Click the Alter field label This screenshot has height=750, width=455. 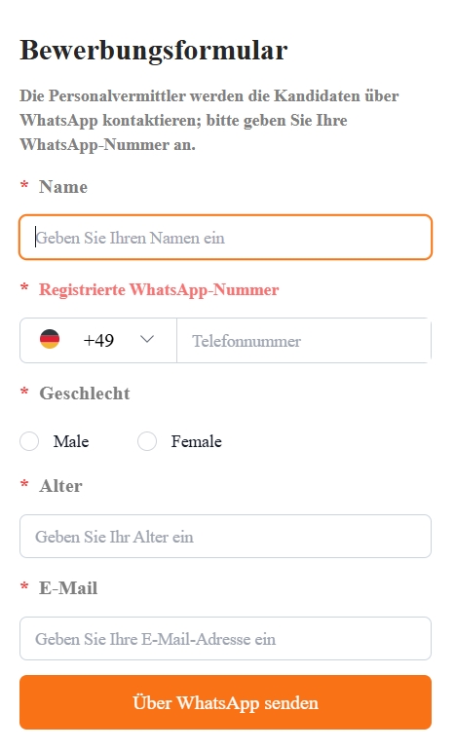60,485
